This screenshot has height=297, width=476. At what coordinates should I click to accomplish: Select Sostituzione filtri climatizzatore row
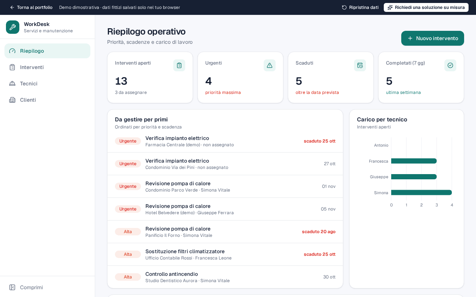coord(225,254)
